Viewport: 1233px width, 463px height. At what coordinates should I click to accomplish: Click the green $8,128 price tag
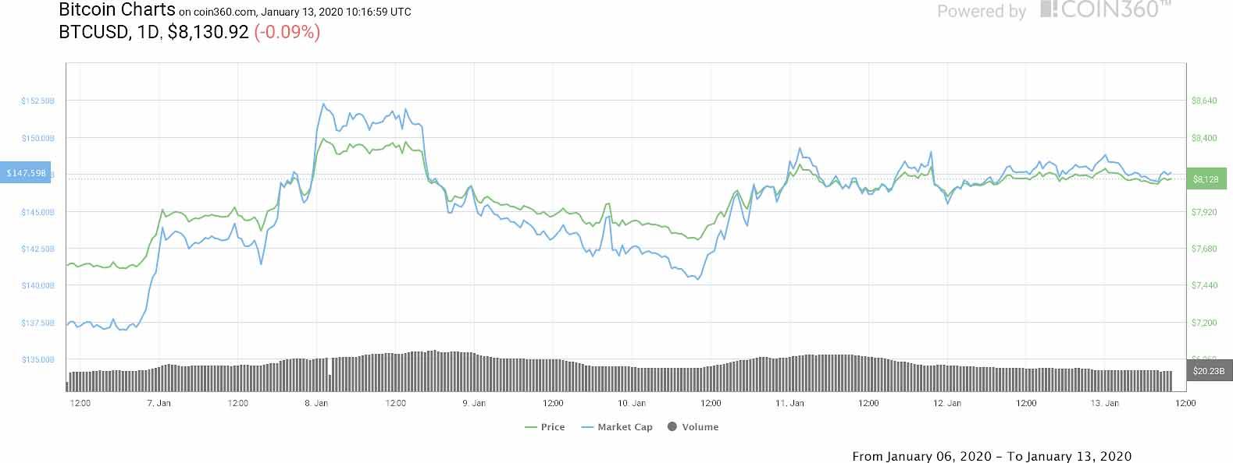click(1206, 179)
